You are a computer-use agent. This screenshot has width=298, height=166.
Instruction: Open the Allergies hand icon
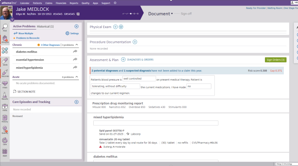coord(5,39)
